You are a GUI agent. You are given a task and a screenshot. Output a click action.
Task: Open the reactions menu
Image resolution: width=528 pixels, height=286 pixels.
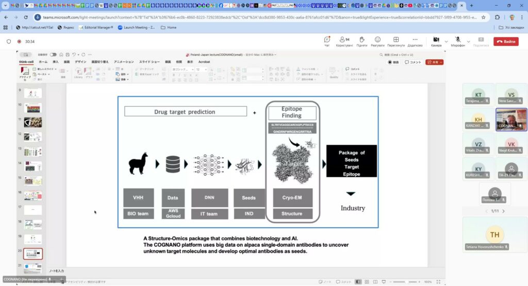[x=377, y=41]
